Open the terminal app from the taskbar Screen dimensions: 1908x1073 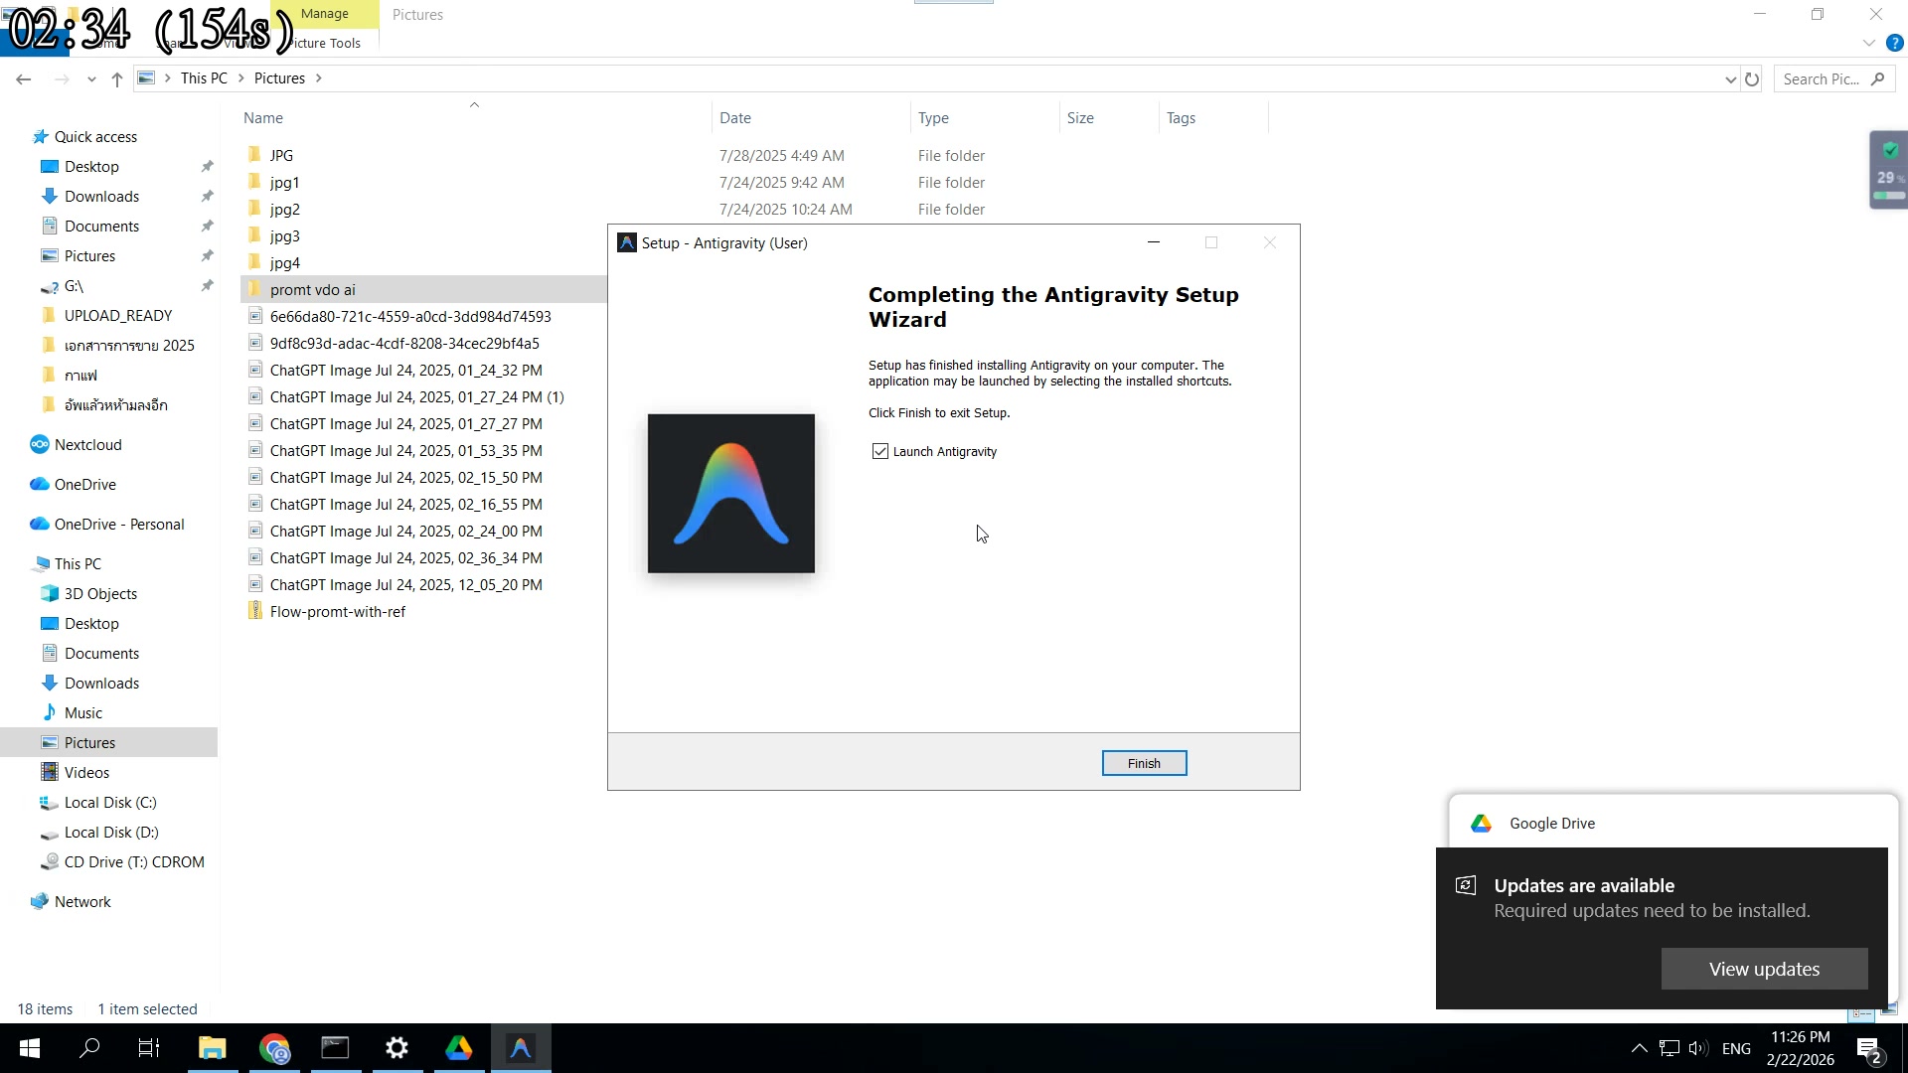(x=335, y=1048)
